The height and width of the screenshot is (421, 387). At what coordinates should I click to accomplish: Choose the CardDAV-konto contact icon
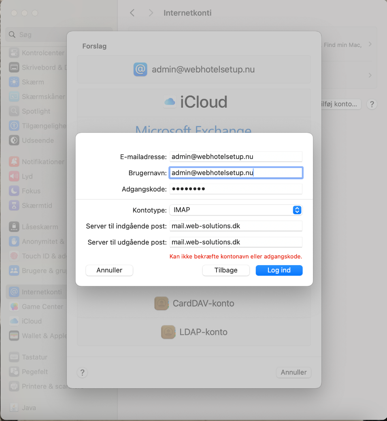coord(162,303)
